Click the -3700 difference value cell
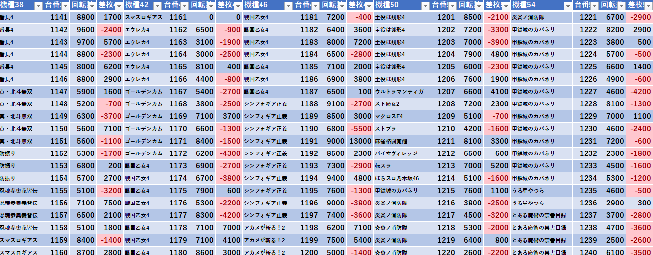Image resolution: width=653 pixels, height=255 pixels. point(110,116)
